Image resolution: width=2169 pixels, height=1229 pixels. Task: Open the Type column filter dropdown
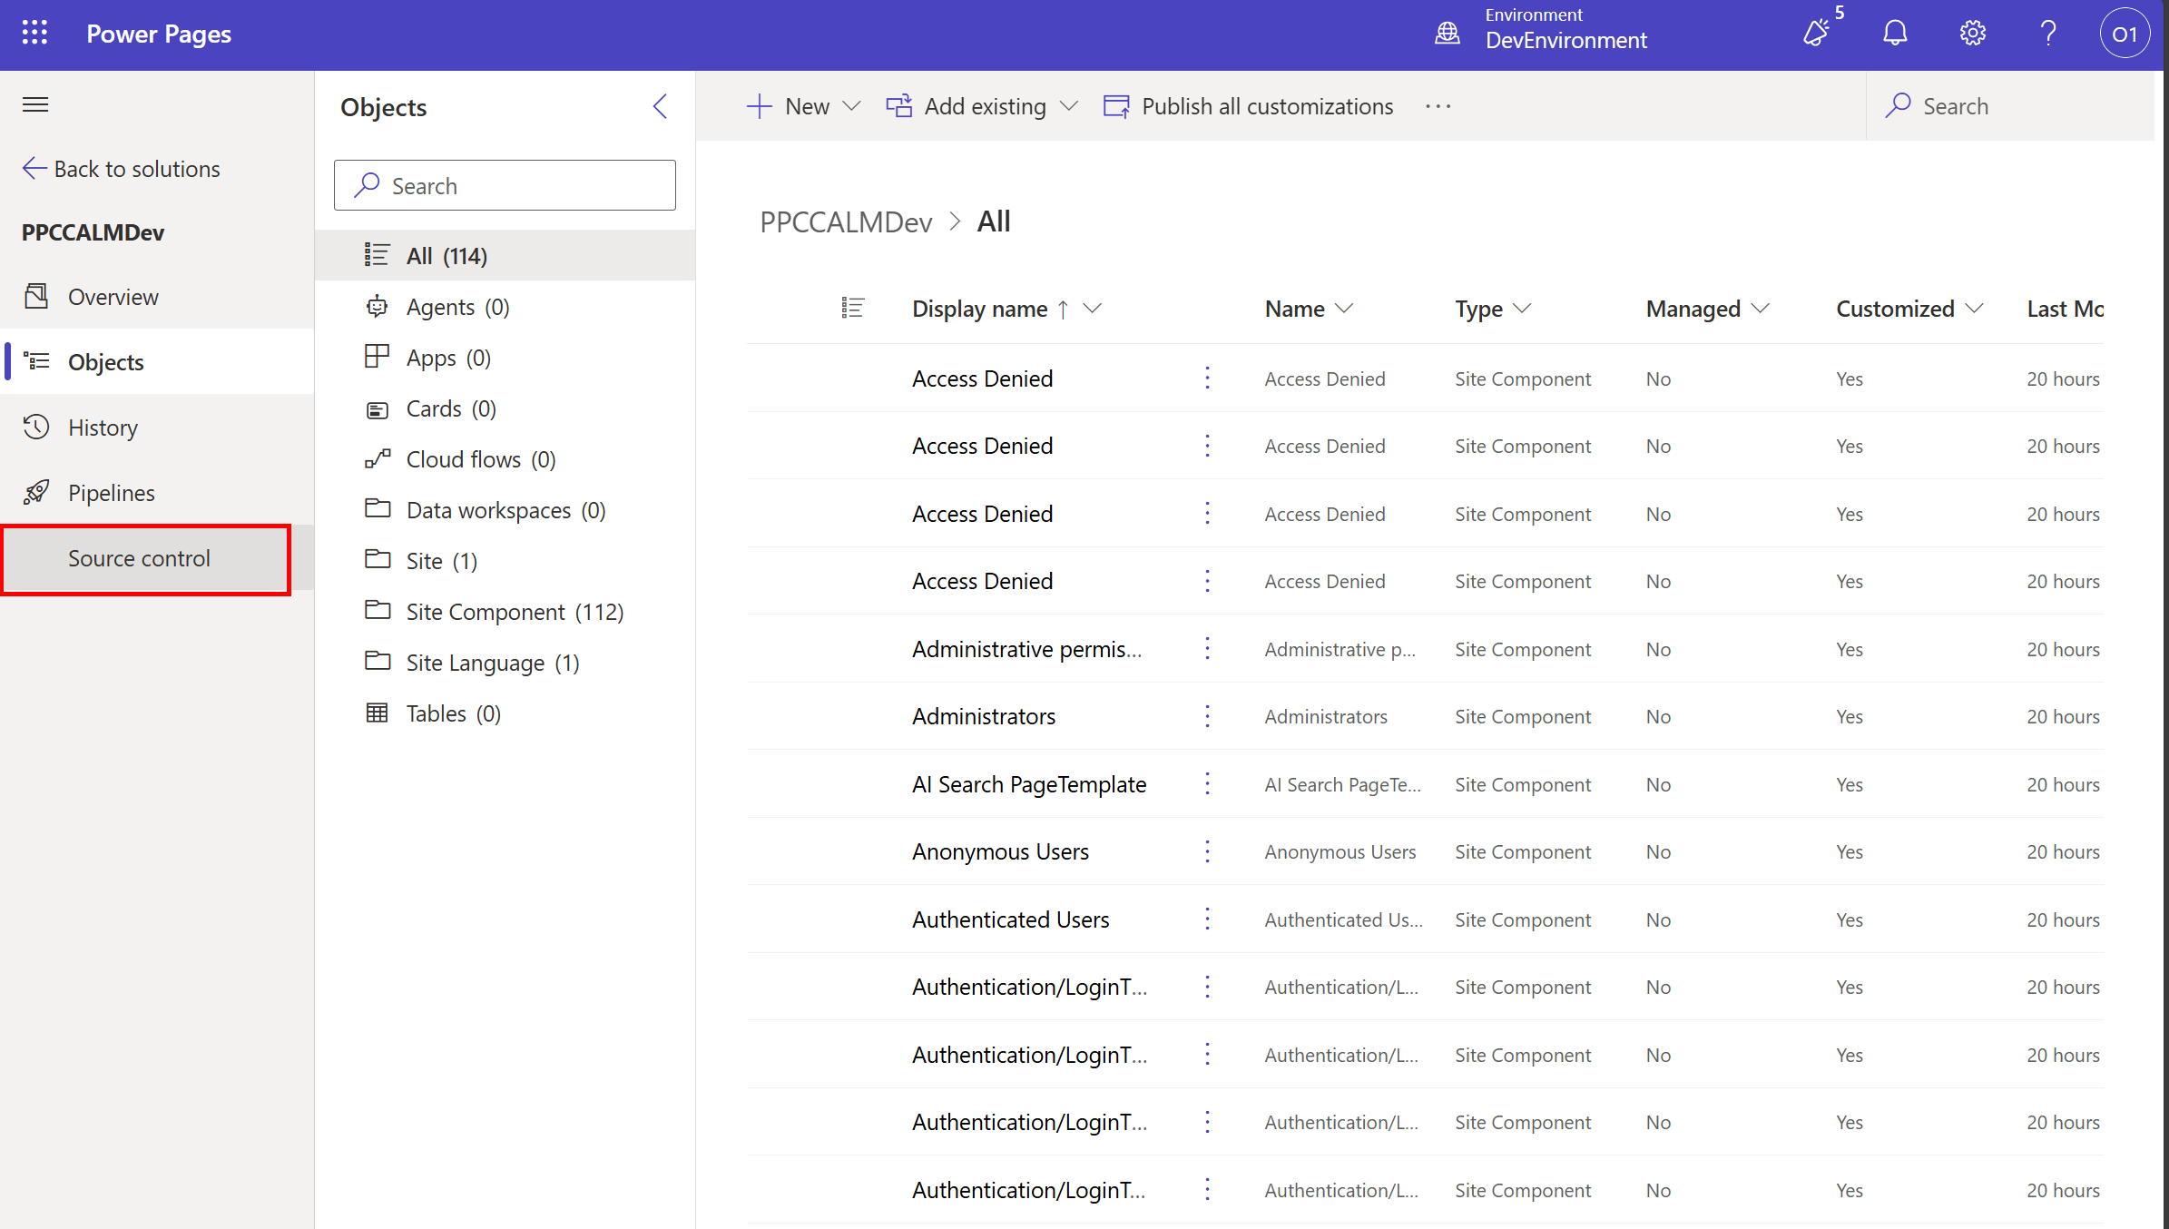(x=1524, y=309)
